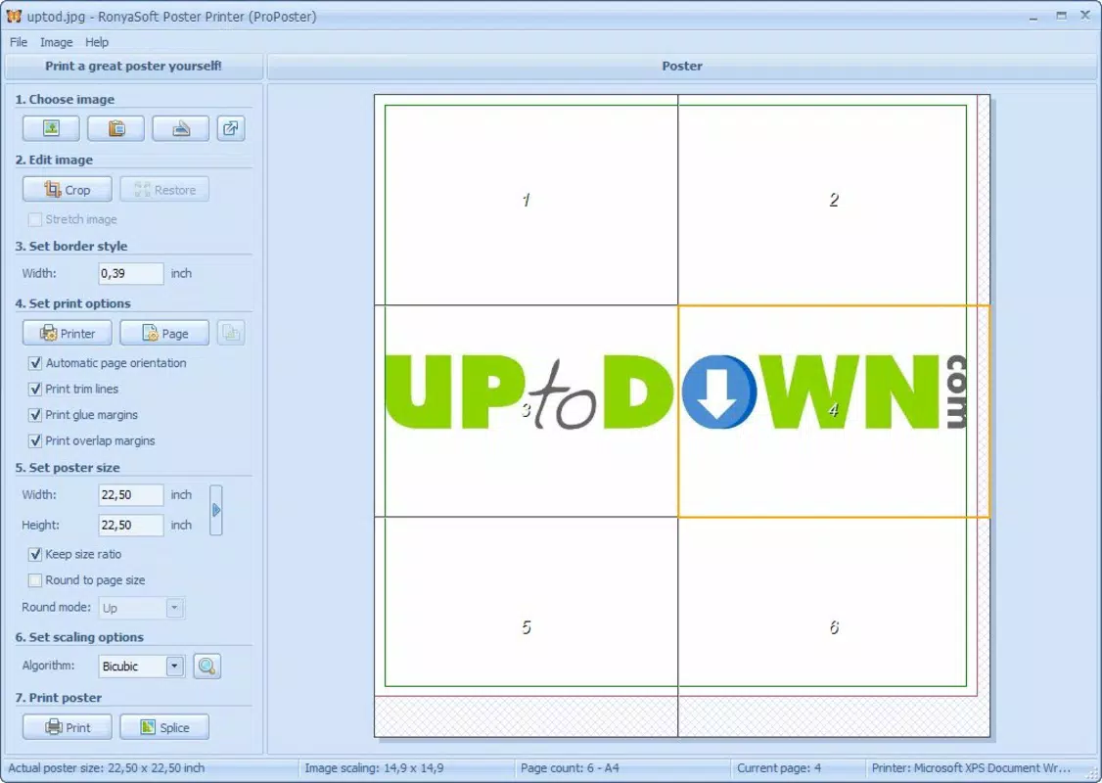The height and width of the screenshot is (783, 1102).
Task: Toggle Print overlap margins checkbox
Action: coord(35,440)
